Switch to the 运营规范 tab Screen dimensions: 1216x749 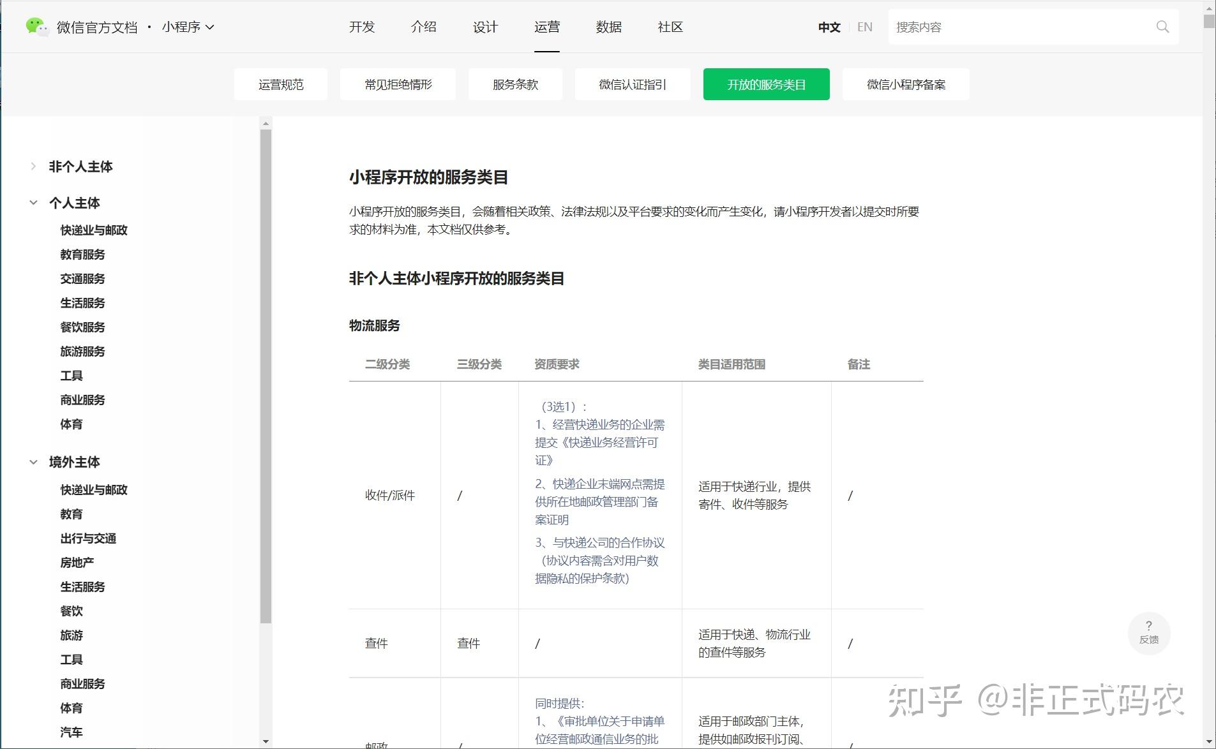point(281,84)
